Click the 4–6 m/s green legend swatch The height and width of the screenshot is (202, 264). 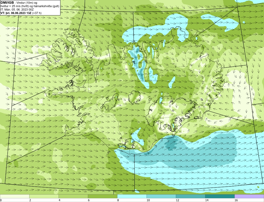[73, 196]
